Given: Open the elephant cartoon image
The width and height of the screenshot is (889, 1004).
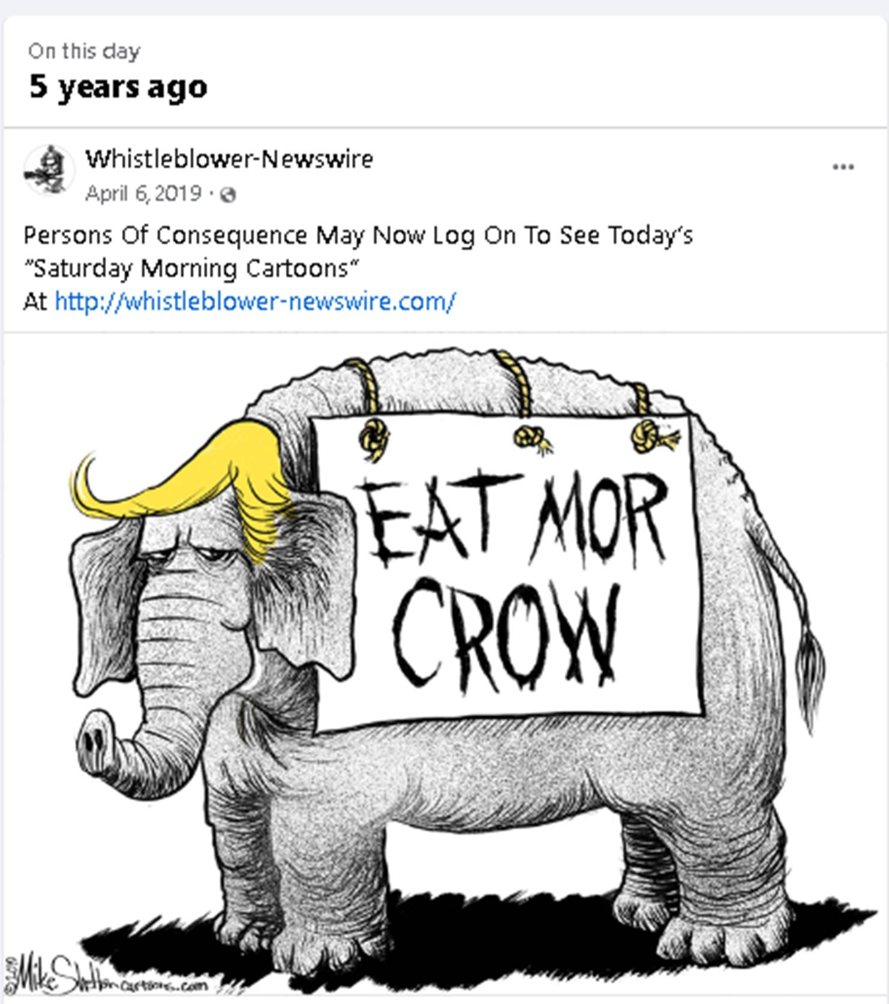Looking at the screenshot, I should tap(445, 667).
